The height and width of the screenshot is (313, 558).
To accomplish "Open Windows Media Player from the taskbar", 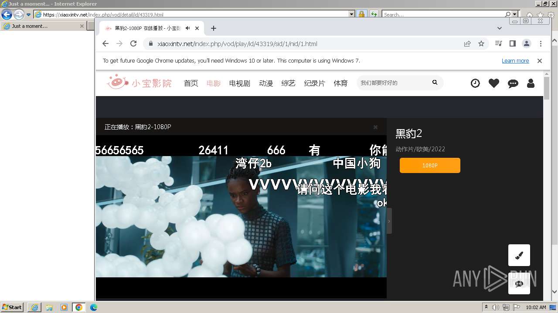I will [64, 307].
